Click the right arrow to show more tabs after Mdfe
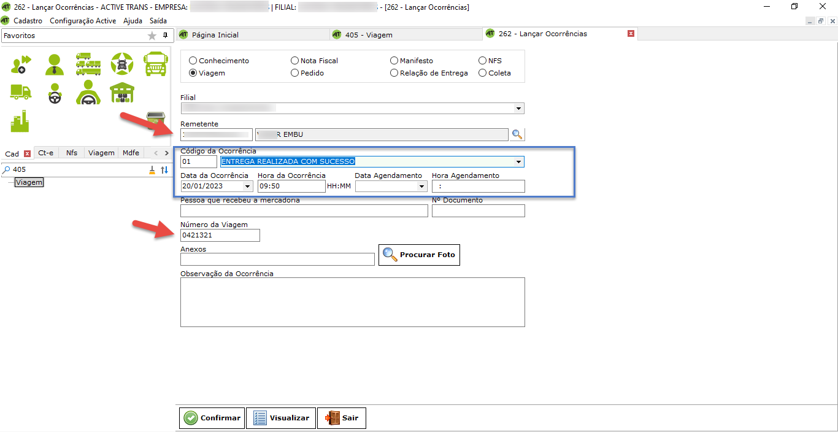This screenshot has width=838, height=432. pyautogui.click(x=166, y=153)
